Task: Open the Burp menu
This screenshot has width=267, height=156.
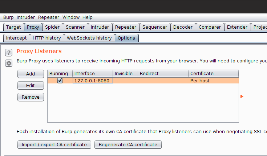Action: coord(8,17)
